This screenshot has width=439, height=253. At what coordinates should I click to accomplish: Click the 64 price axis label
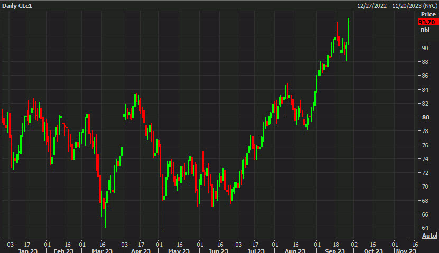(425, 228)
